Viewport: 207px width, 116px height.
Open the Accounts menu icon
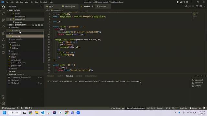click(x=3, y=97)
